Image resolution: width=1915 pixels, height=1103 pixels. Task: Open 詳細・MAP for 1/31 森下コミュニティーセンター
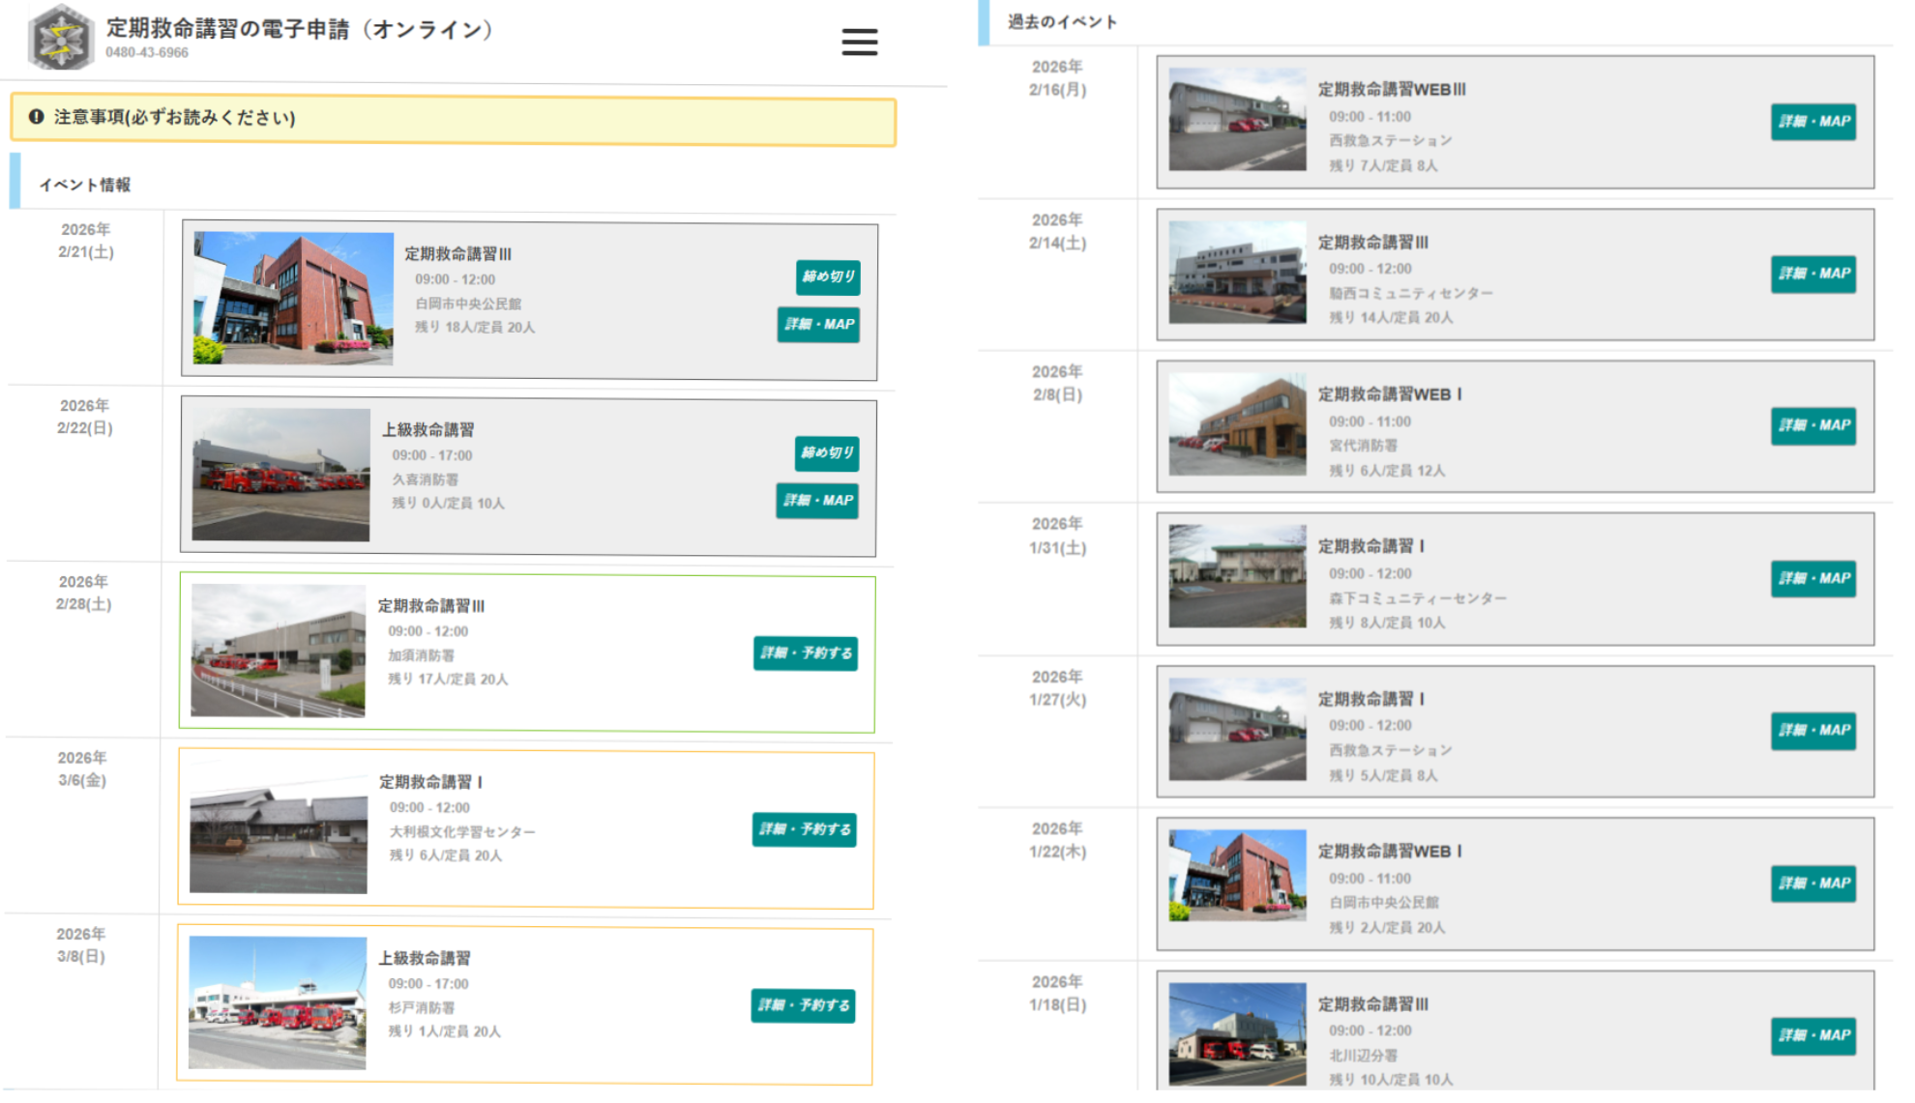pos(1813,579)
